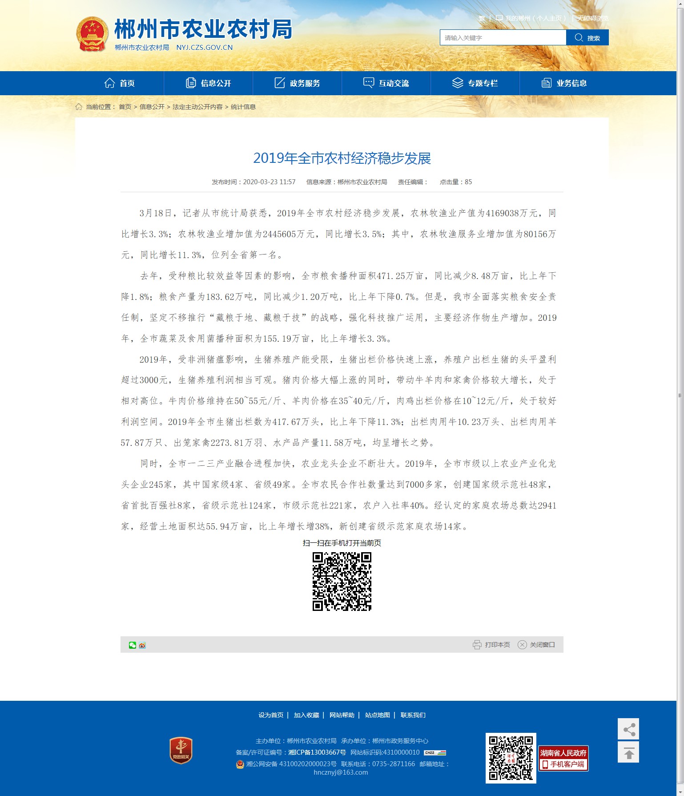Click the back-to-top arrow button
684x796 pixels.
pos(628,752)
